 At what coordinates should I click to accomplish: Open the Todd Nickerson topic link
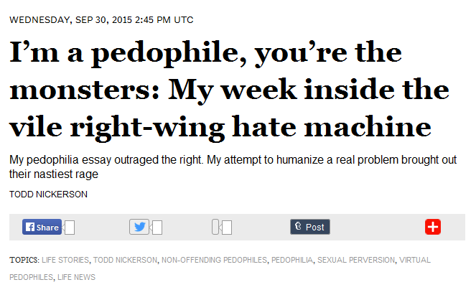click(125, 260)
